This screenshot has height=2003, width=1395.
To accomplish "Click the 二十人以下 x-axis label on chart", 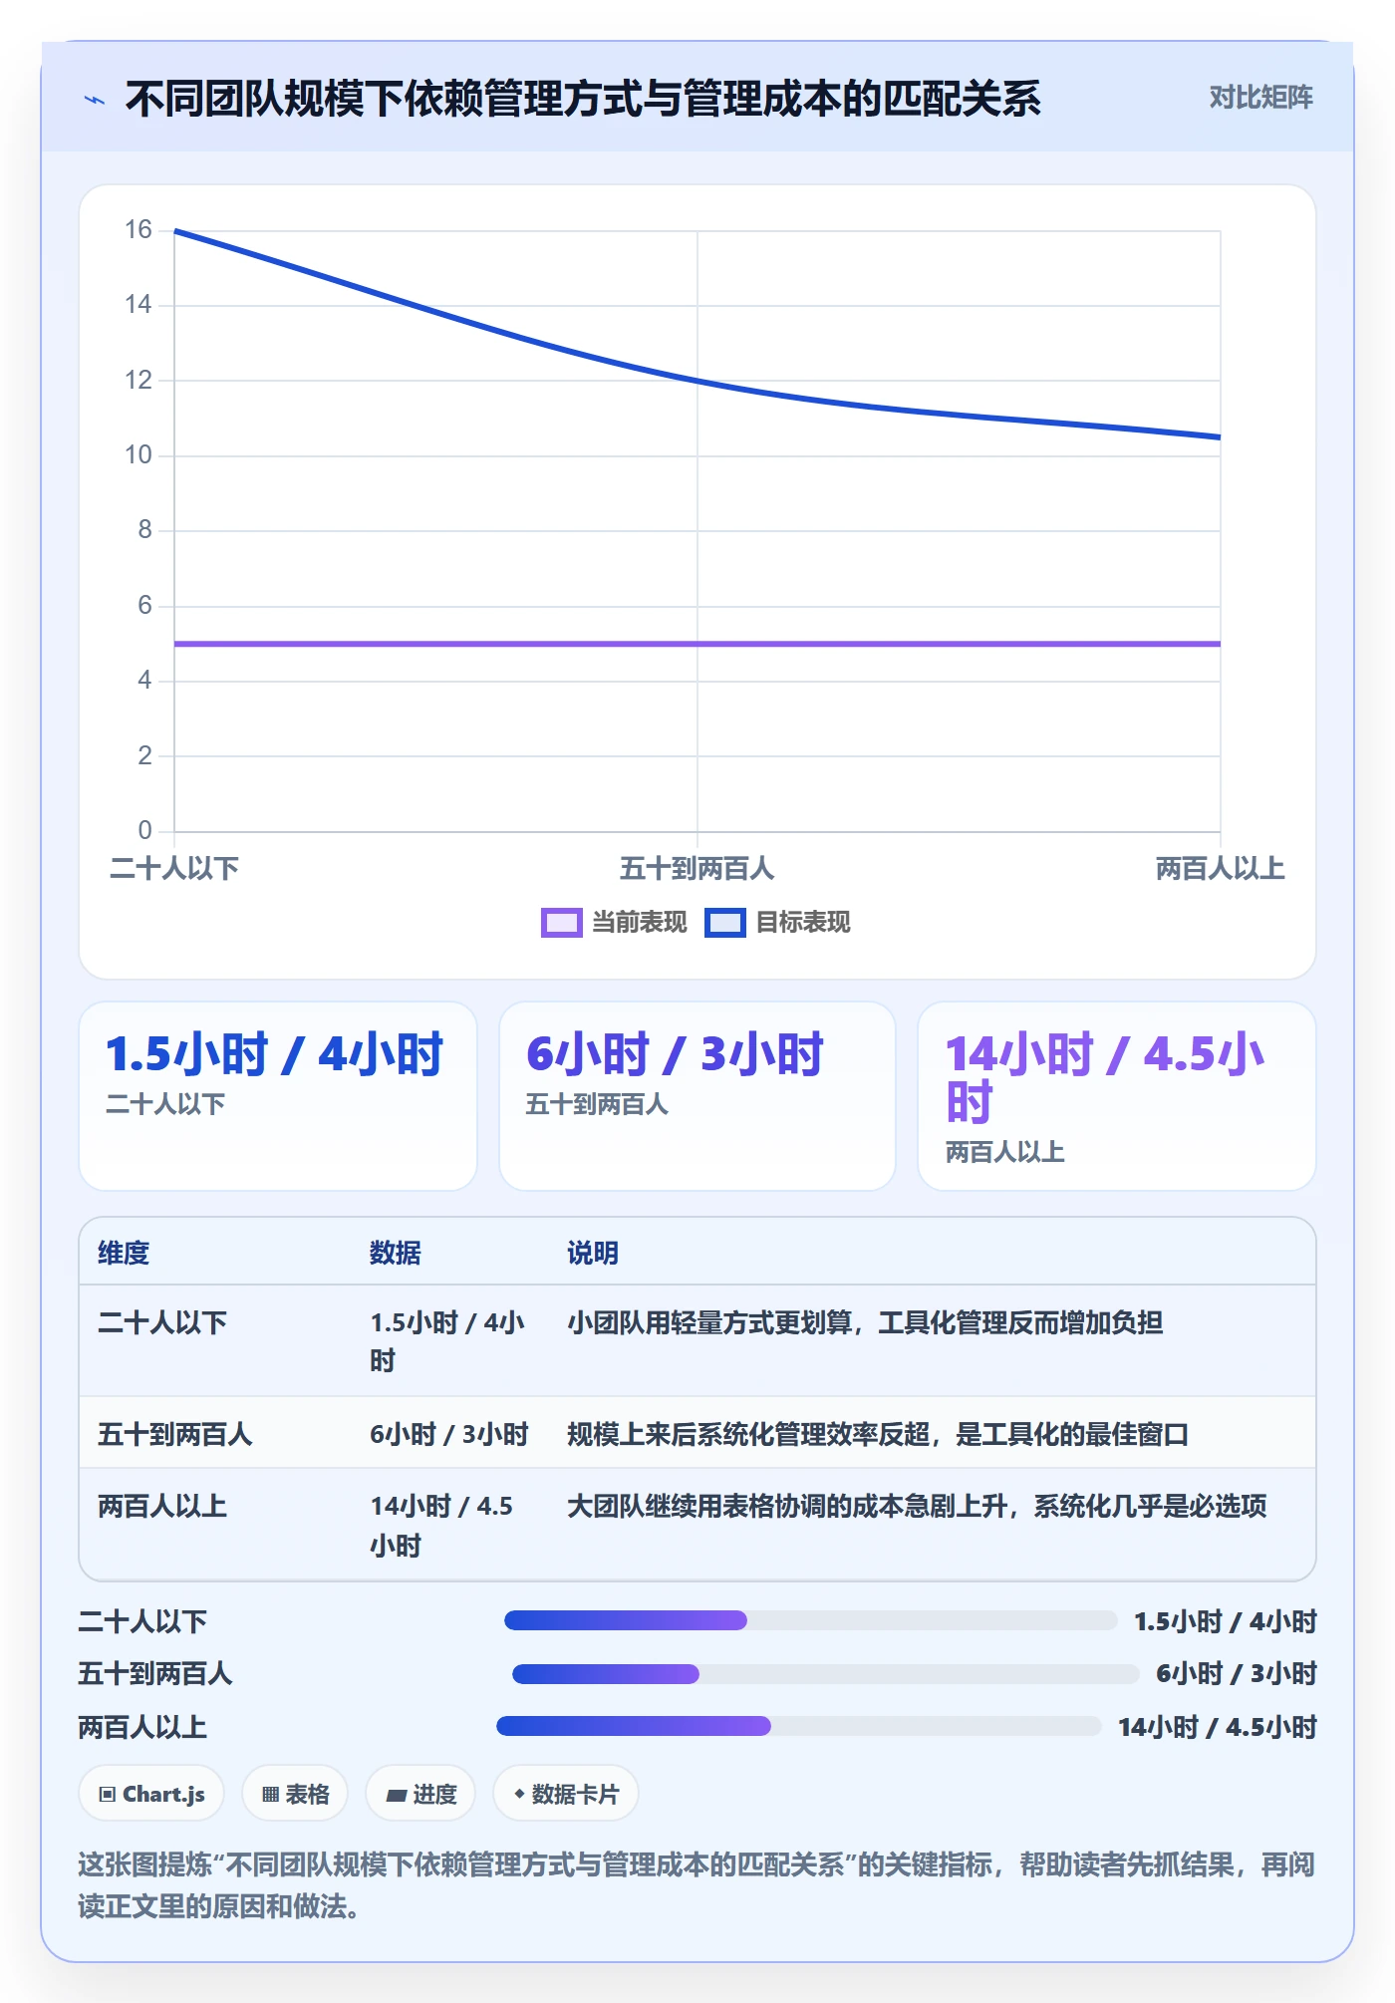I will tap(174, 869).
